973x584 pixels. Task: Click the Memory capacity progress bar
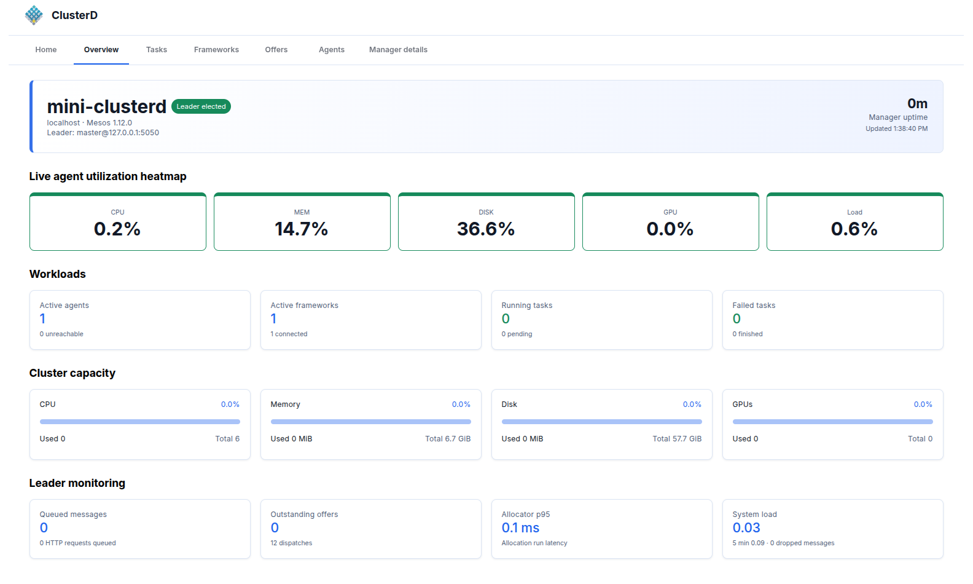(371, 422)
